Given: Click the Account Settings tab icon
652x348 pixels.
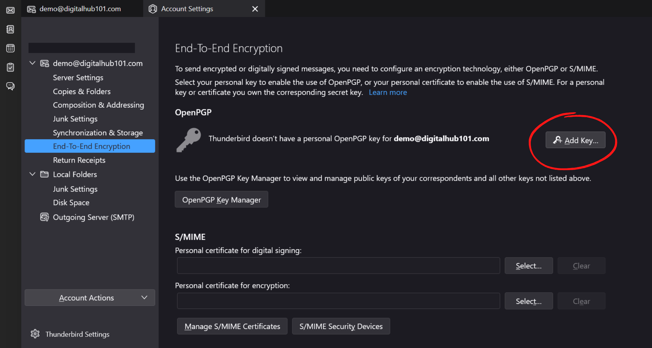Looking at the screenshot, I should pos(153,9).
